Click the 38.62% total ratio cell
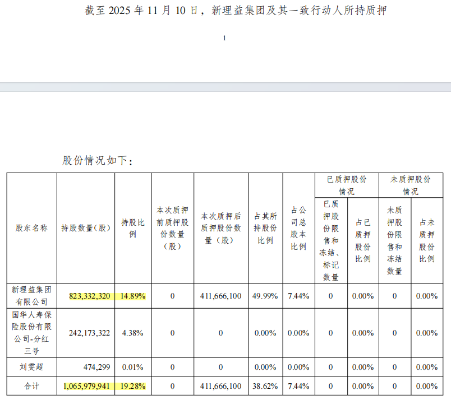The width and height of the screenshot is (451, 400). point(265,386)
